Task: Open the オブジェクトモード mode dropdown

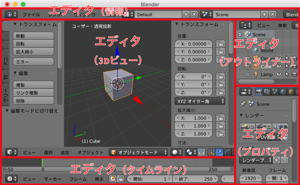Action: coord(138,152)
